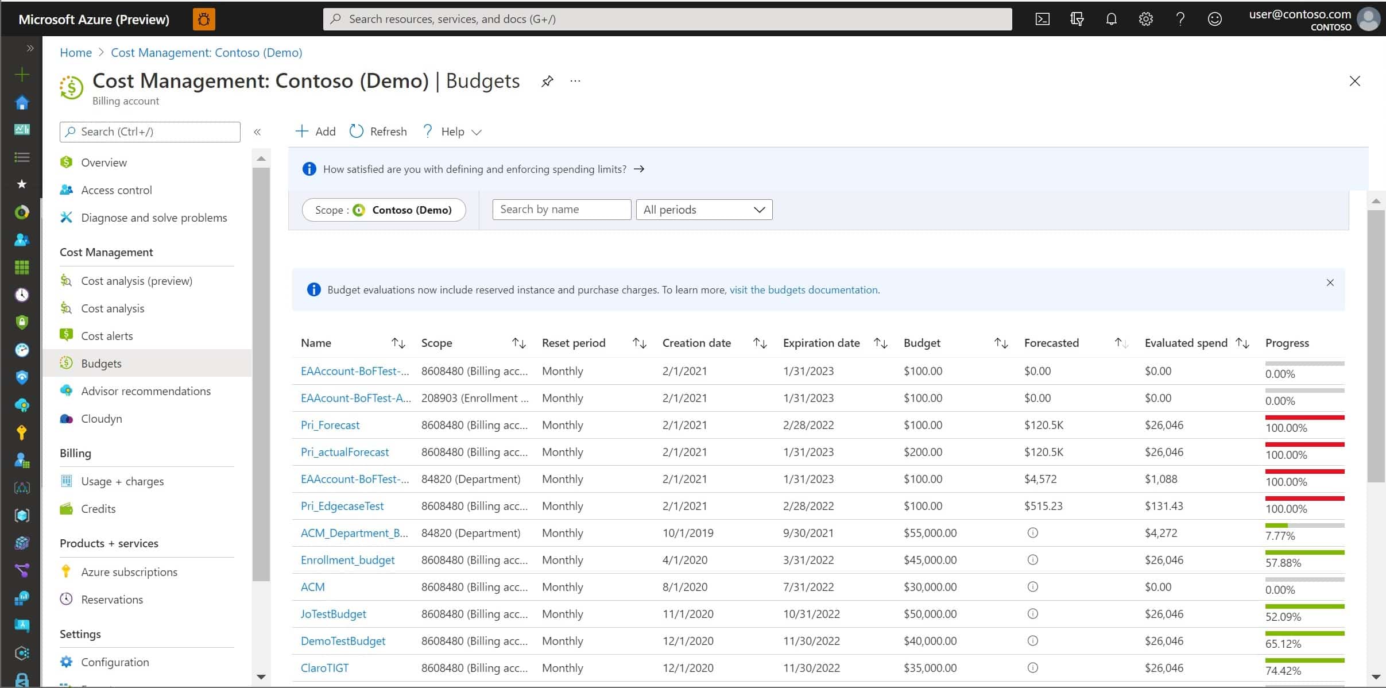
Task: Pin the Budgets blade with pin icon
Action: click(x=547, y=81)
